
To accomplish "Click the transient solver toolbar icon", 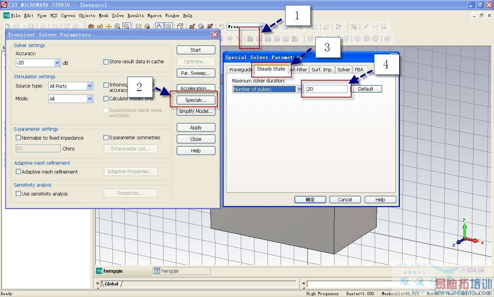I will [250, 39].
